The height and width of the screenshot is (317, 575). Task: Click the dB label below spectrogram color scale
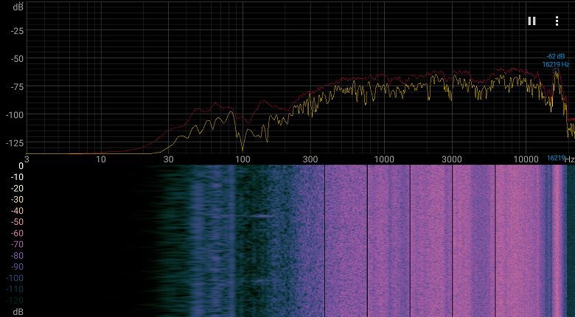(18, 313)
